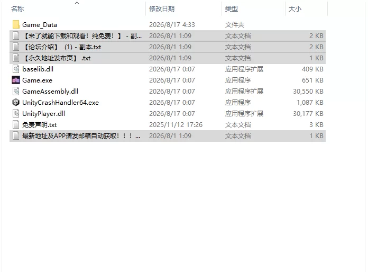Select the GameAssembly.dll file name
Screen dimensions: 368x272
pyautogui.click(x=50, y=92)
